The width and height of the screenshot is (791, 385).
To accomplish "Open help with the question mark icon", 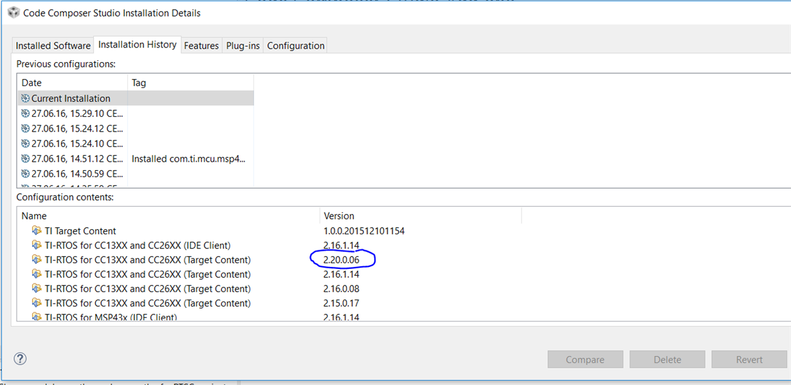I will pyautogui.click(x=20, y=359).
